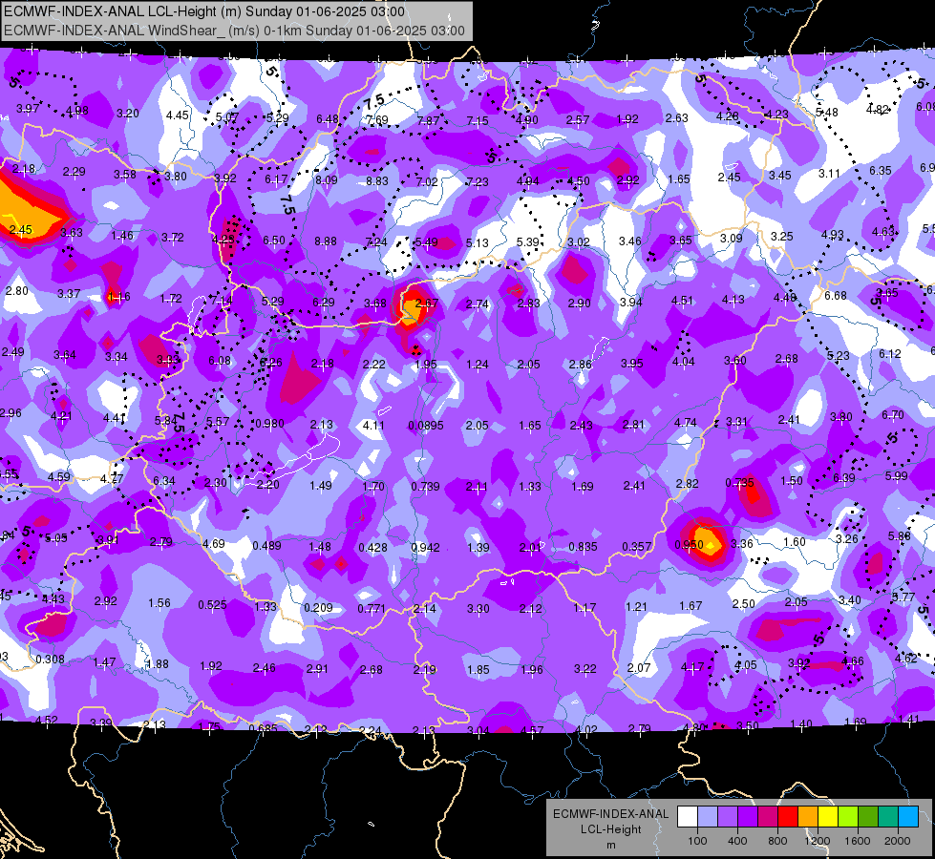Click the wind shear value 0.739

[425, 487]
